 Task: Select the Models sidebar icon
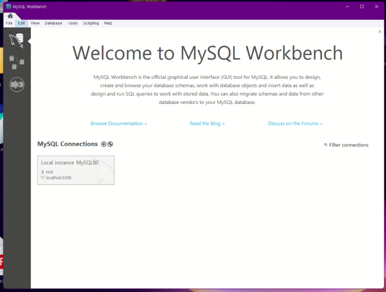click(17, 62)
